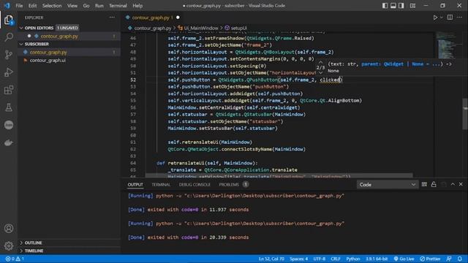The width and height of the screenshot is (468, 263).
Task: Show previous signature in parameter hint
Action: pyautogui.click(x=320, y=62)
